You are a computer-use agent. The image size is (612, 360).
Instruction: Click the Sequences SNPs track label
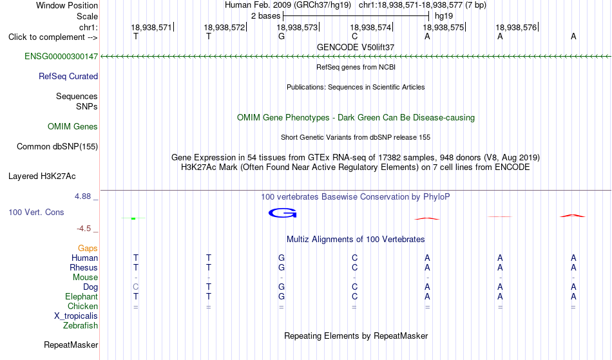point(77,101)
